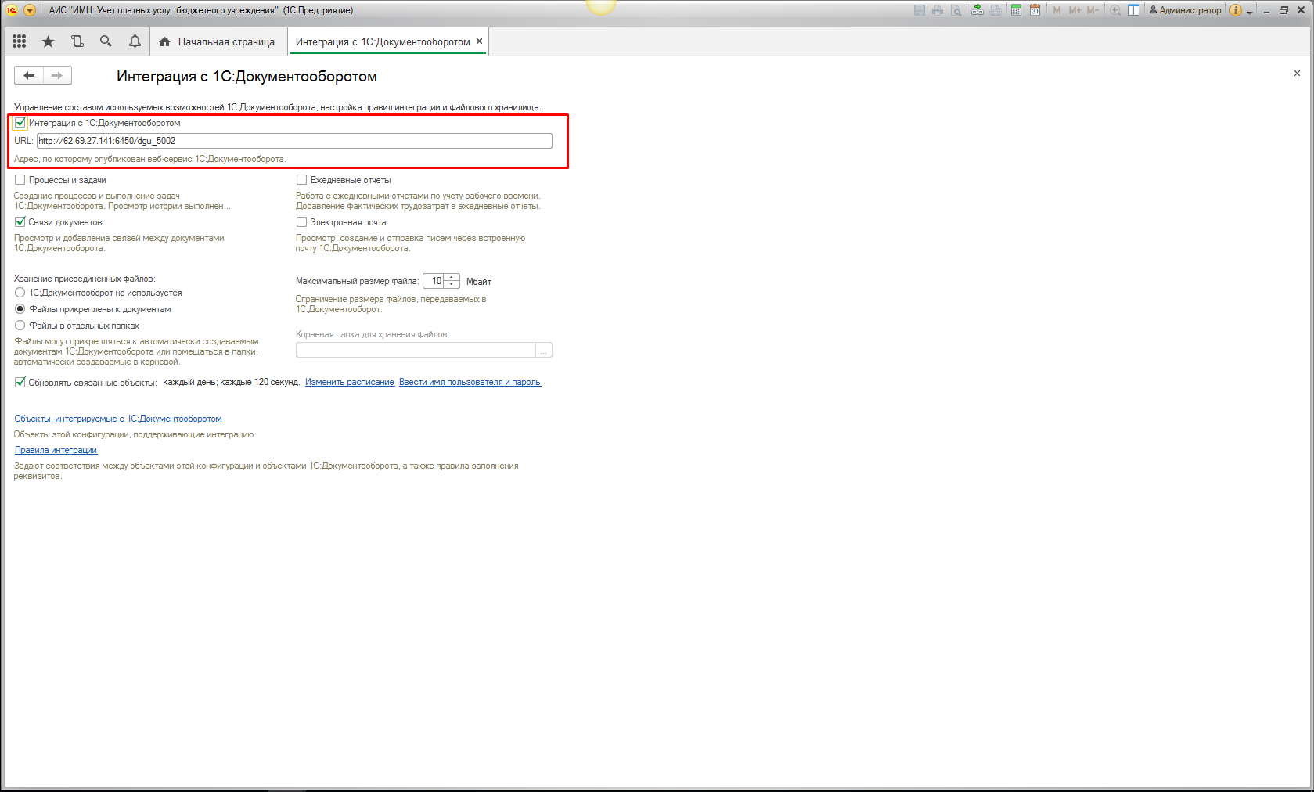The width and height of the screenshot is (1314, 792).
Task: Open the main menu dropdown arrow
Action: [x=30, y=10]
